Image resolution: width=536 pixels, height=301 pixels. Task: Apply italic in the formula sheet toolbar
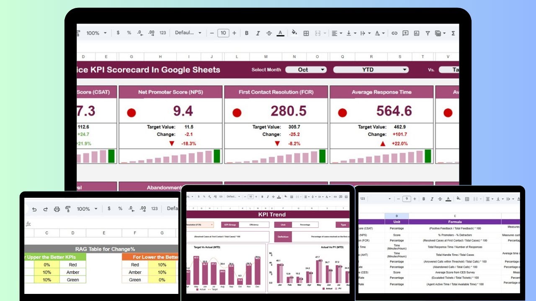pos(432,199)
